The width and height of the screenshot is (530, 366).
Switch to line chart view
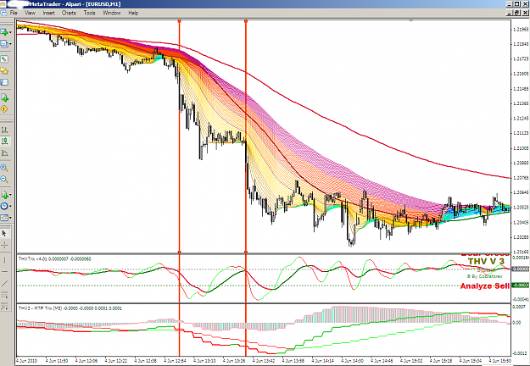click(x=5, y=153)
